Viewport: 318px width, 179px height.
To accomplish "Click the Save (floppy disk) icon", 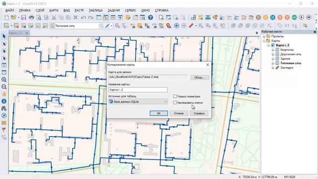I will (23, 17).
